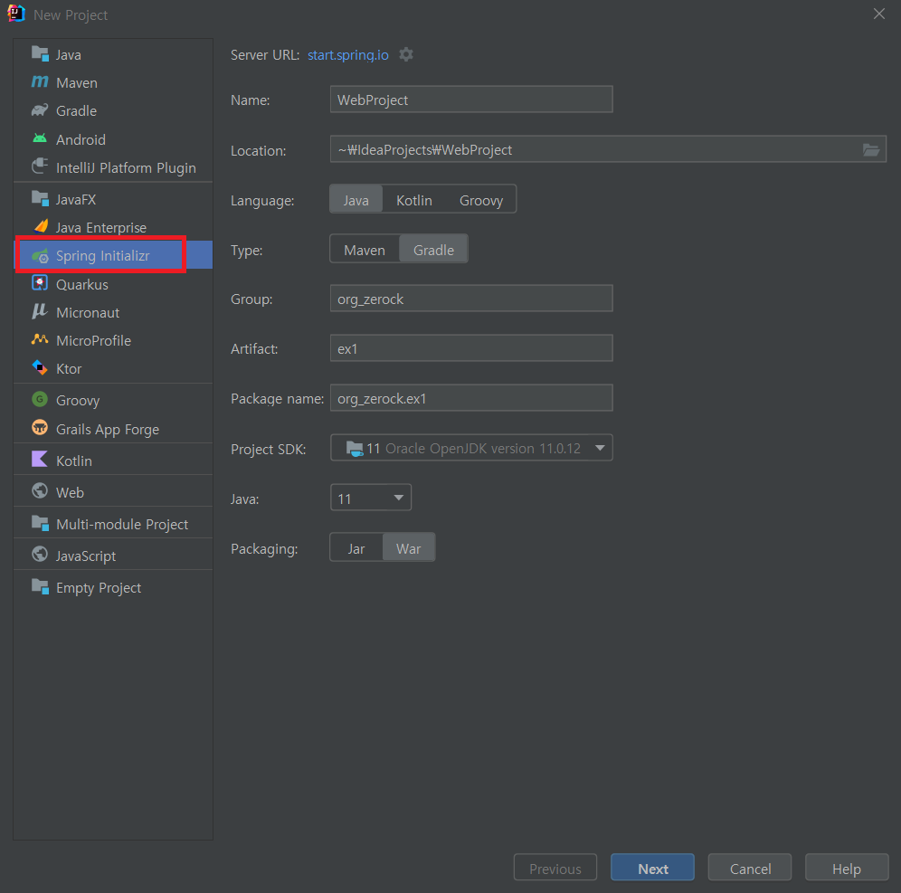This screenshot has height=893, width=901.
Task: Select the Empty Project icon
Action: click(40, 586)
